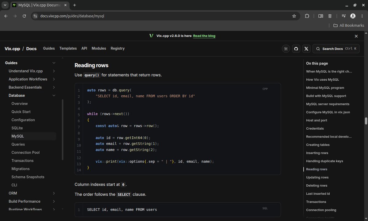Collapse the Guides sidebar section chevron
This screenshot has width=368, height=221.
(54, 63)
